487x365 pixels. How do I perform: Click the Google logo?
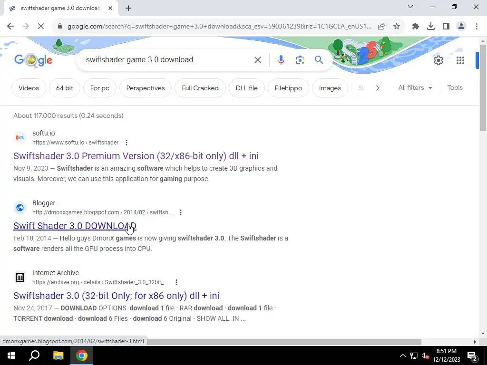point(33,60)
